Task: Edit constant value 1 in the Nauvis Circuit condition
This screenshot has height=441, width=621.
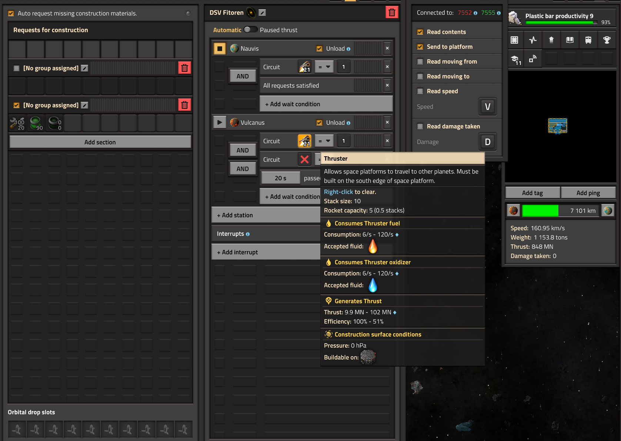Action: point(344,67)
